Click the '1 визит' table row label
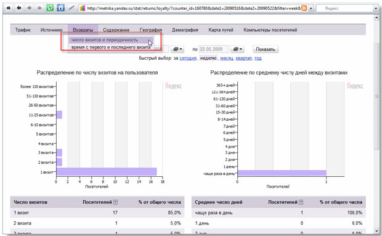The image size is (382, 236). tap(21, 213)
